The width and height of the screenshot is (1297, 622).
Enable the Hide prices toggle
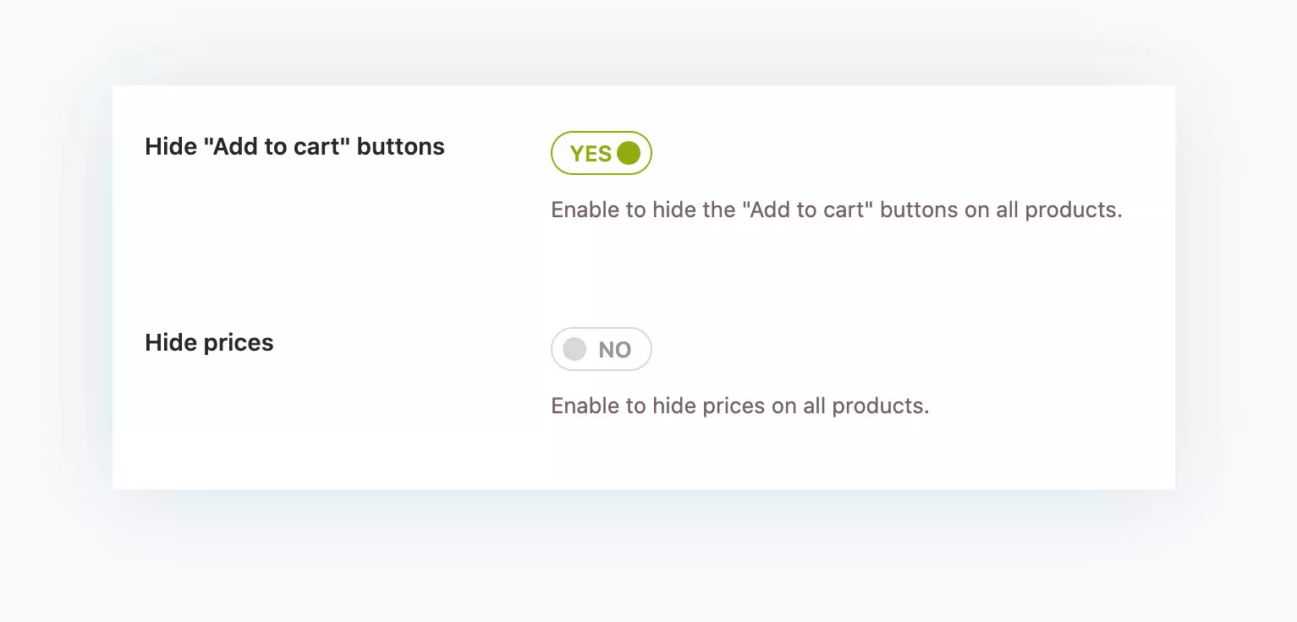[x=601, y=349]
